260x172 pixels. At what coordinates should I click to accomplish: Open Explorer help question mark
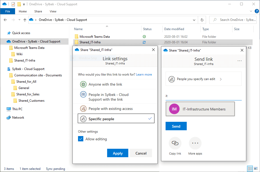click(257, 11)
